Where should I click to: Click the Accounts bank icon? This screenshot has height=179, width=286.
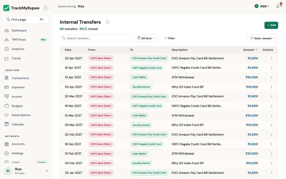pos(6,144)
